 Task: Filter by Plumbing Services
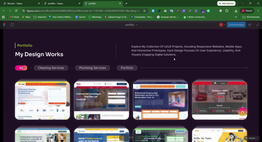pos(92,68)
